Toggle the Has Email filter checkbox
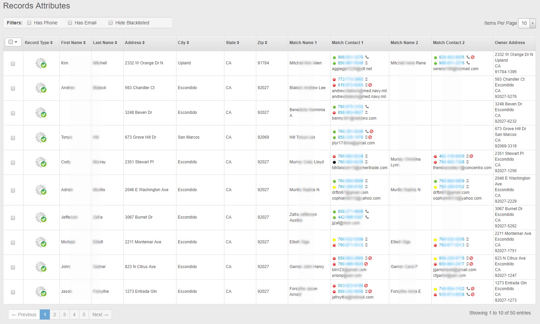This screenshot has height=324, width=540. [x=70, y=23]
